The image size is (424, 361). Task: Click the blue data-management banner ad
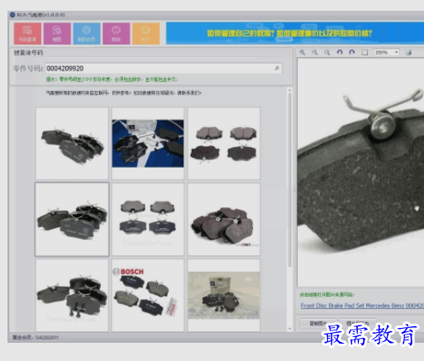(295, 33)
